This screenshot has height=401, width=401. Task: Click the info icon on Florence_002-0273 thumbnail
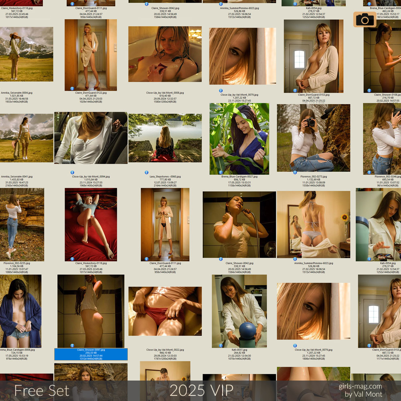coord(295,172)
